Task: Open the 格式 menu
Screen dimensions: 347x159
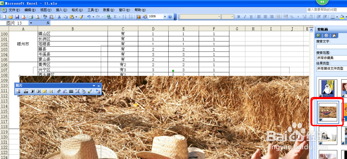Action: (77, 10)
